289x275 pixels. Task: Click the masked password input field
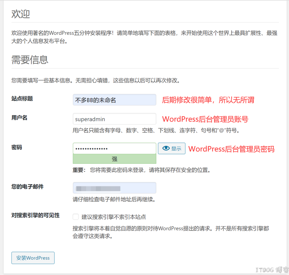pos(114,148)
